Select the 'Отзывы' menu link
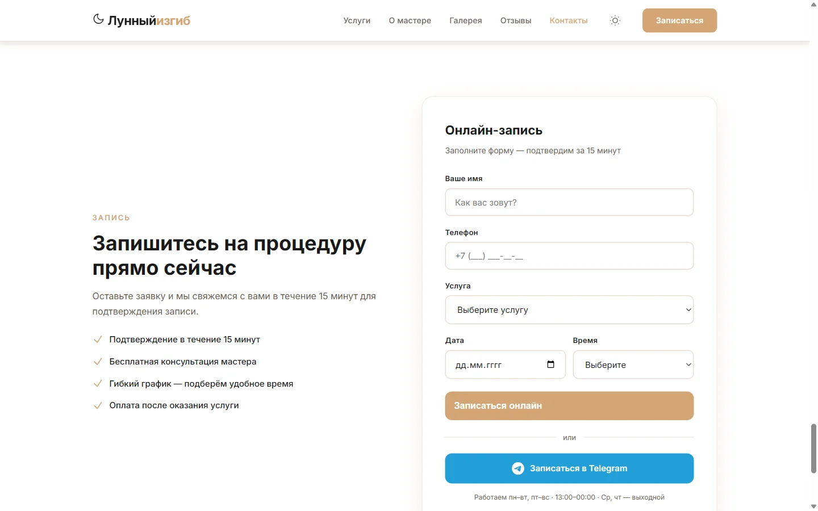This screenshot has width=818, height=511. point(515,20)
